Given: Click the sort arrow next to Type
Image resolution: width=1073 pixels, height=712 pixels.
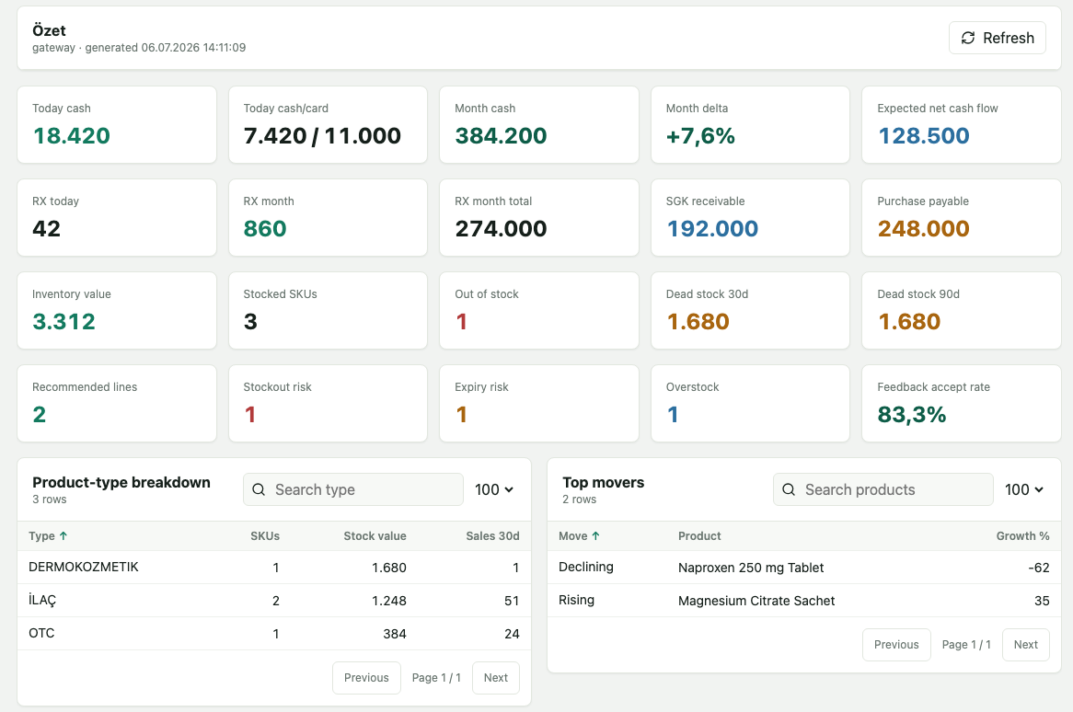Looking at the screenshot, I should (x=63, y=535).
